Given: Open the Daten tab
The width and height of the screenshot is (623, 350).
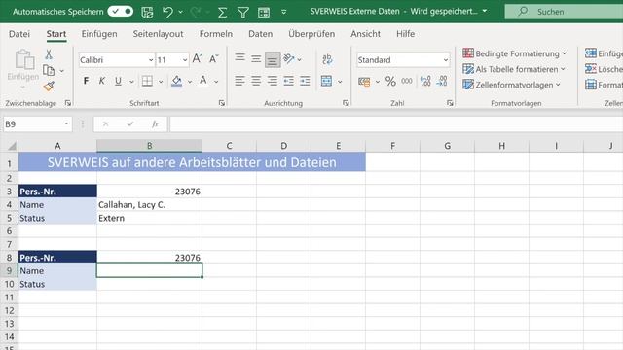Looking at the screenshot, I should click(260, 34).
